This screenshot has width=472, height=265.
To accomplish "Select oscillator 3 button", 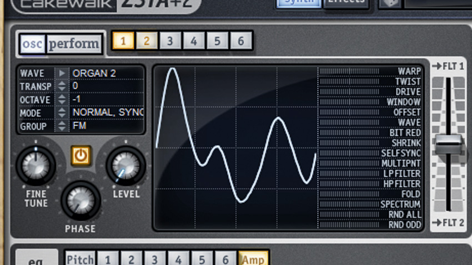I will [x=170, y=40].
